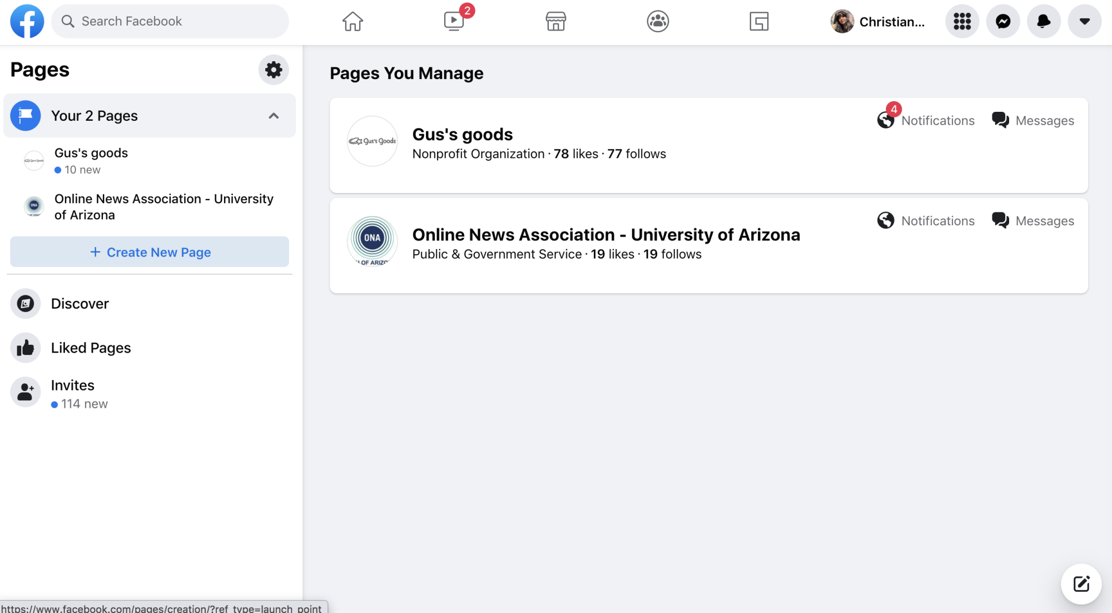Open the menu grid icon
1112x613 pixels.
[x=962, y=21]
